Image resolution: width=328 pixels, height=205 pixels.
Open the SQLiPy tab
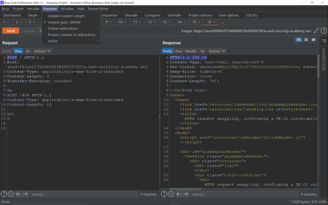point(251,15)
